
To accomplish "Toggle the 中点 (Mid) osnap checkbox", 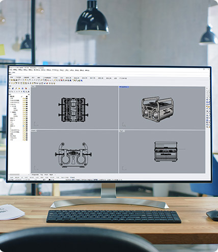I will point(26,178).
